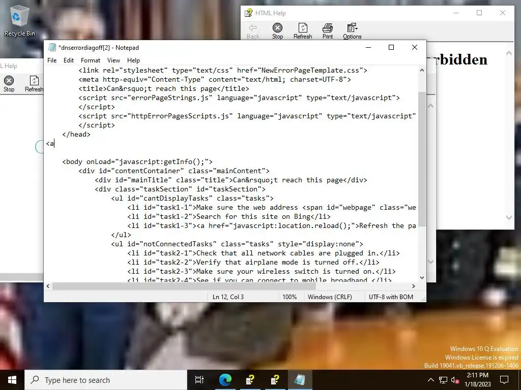Open the Format menu in Notepad
The image size is (521, 390).
pos(91,60)
